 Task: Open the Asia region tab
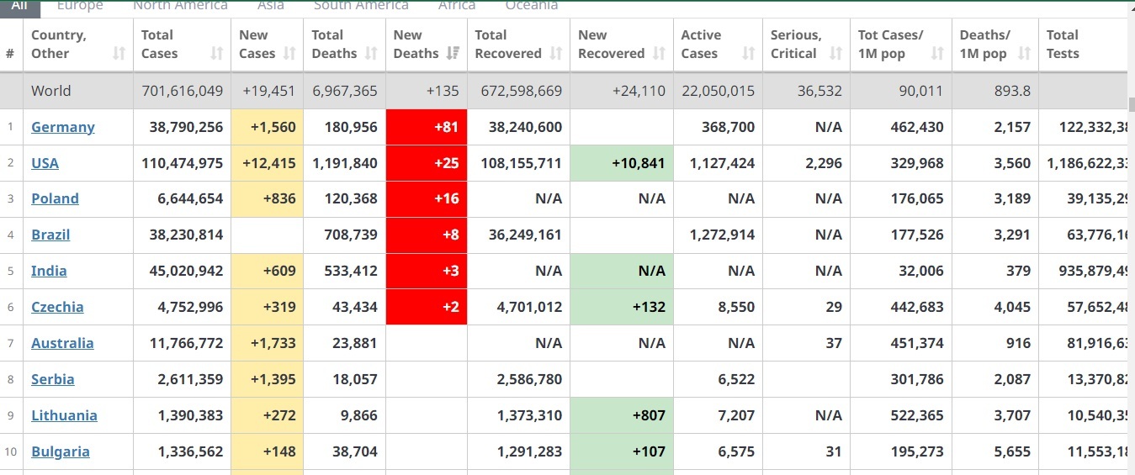[270, 6]
